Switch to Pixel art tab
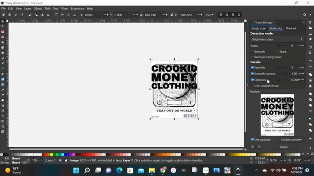 (291, 28)
